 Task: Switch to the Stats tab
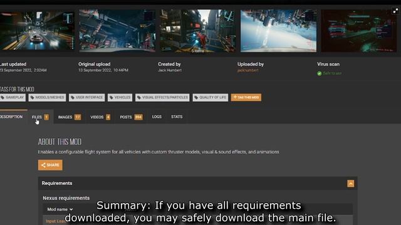[x=177, y=117]
